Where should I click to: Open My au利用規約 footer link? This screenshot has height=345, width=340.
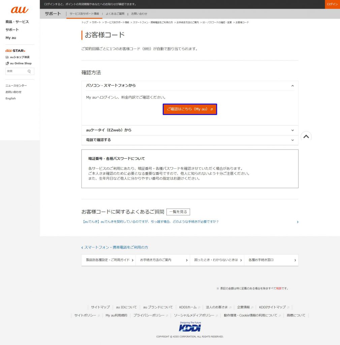[x=116, y=315]
